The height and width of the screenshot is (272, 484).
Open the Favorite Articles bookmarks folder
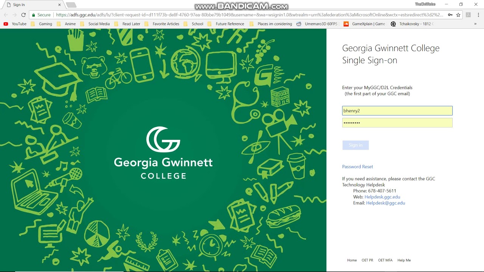(162, 24)
